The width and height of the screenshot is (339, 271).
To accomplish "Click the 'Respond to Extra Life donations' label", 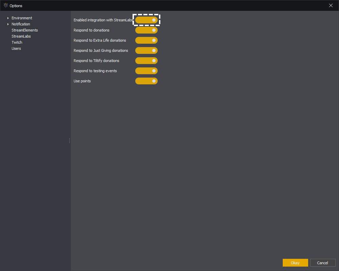I will 100,40.
